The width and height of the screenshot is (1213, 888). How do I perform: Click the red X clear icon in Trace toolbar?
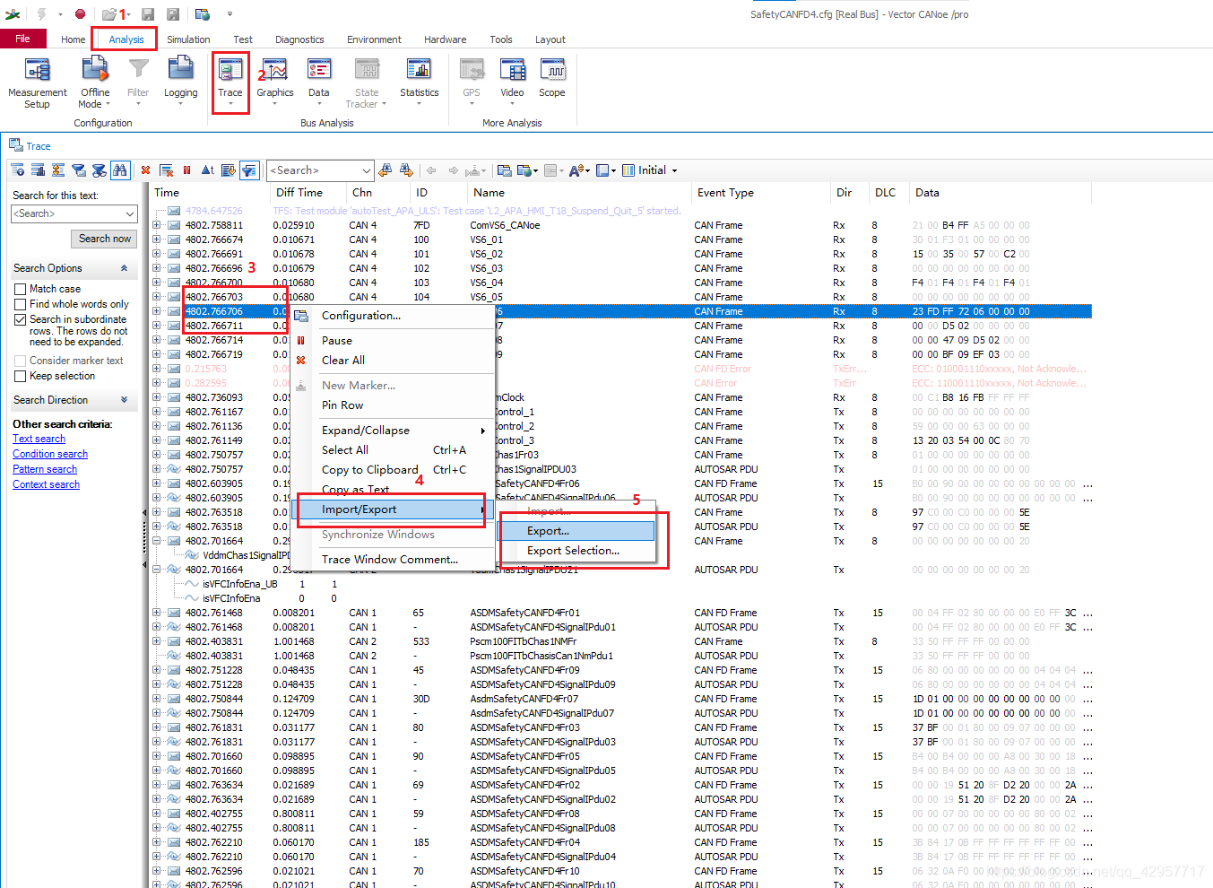pyautogui.click(x=145, y=170)
